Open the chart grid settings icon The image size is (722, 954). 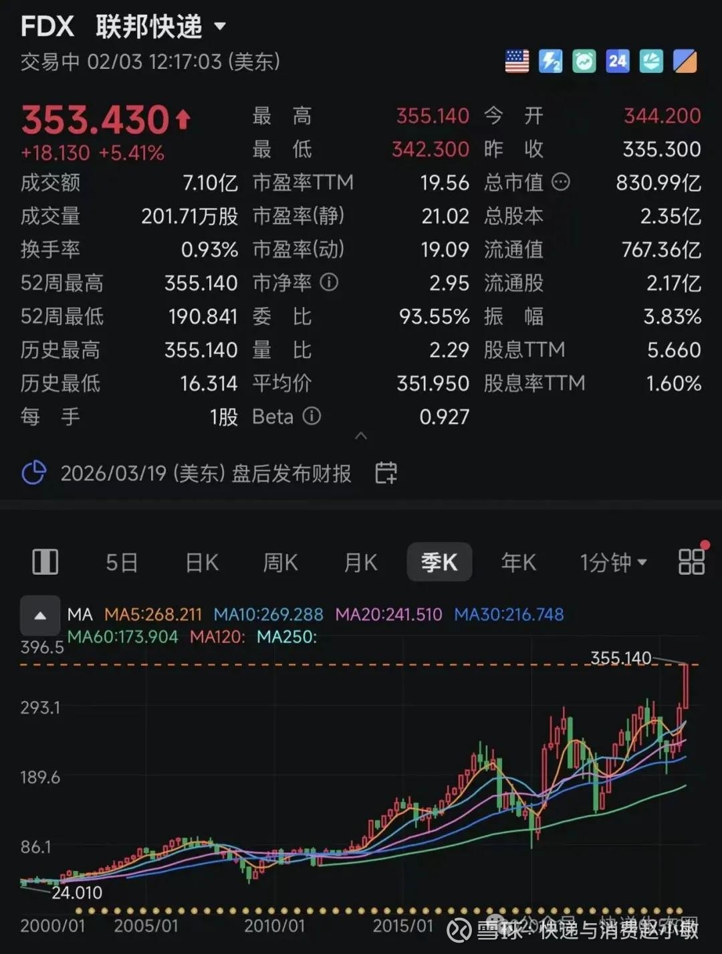point(692,562)
